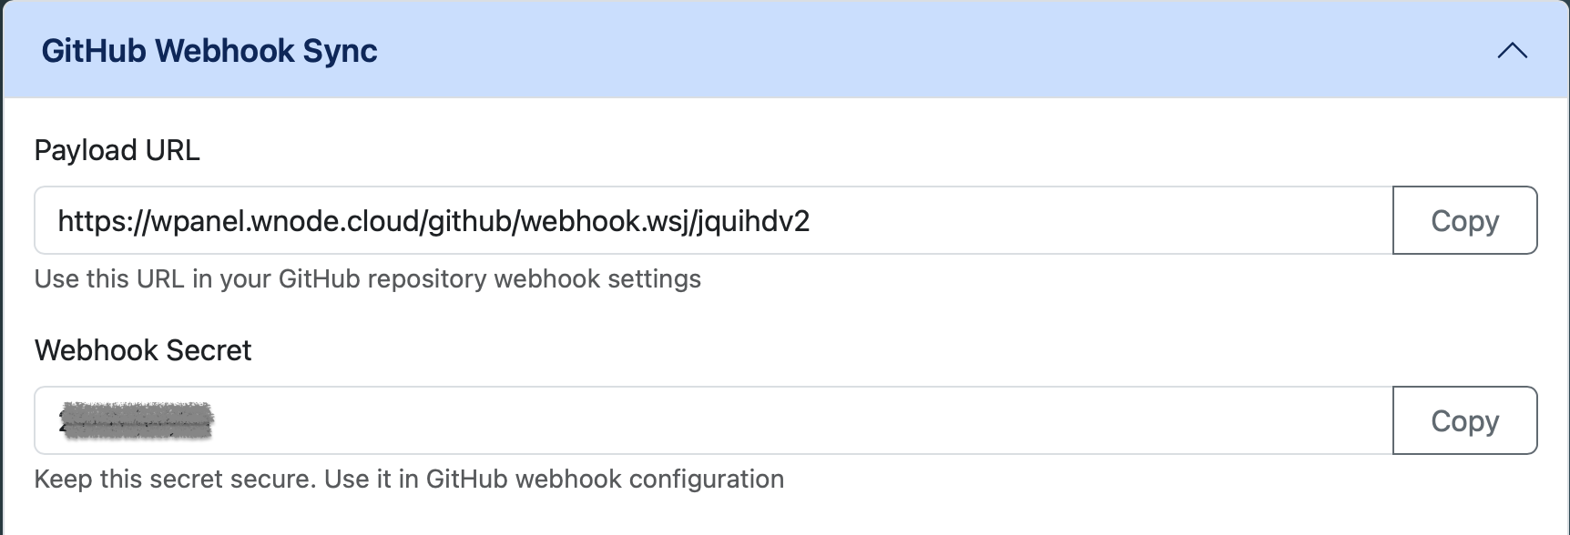Click the Payload URL label
Screen dimensions: 1570x535
(x=117, y=149)
